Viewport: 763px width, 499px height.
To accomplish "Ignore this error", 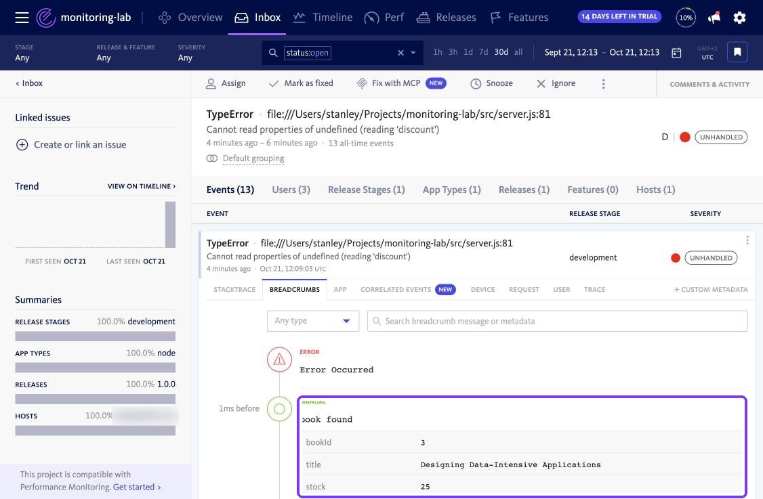I will [556, 84].
